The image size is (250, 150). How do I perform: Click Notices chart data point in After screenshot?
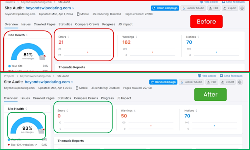click(214, 126)
